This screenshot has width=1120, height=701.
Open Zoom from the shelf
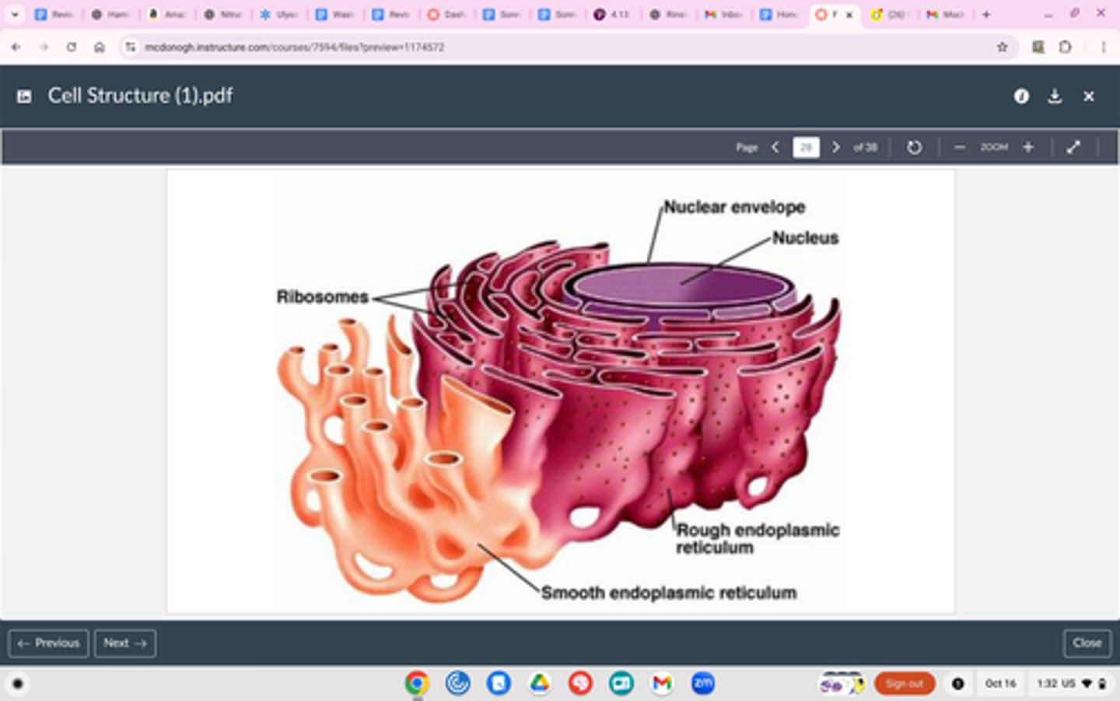[x=703, y=683]
